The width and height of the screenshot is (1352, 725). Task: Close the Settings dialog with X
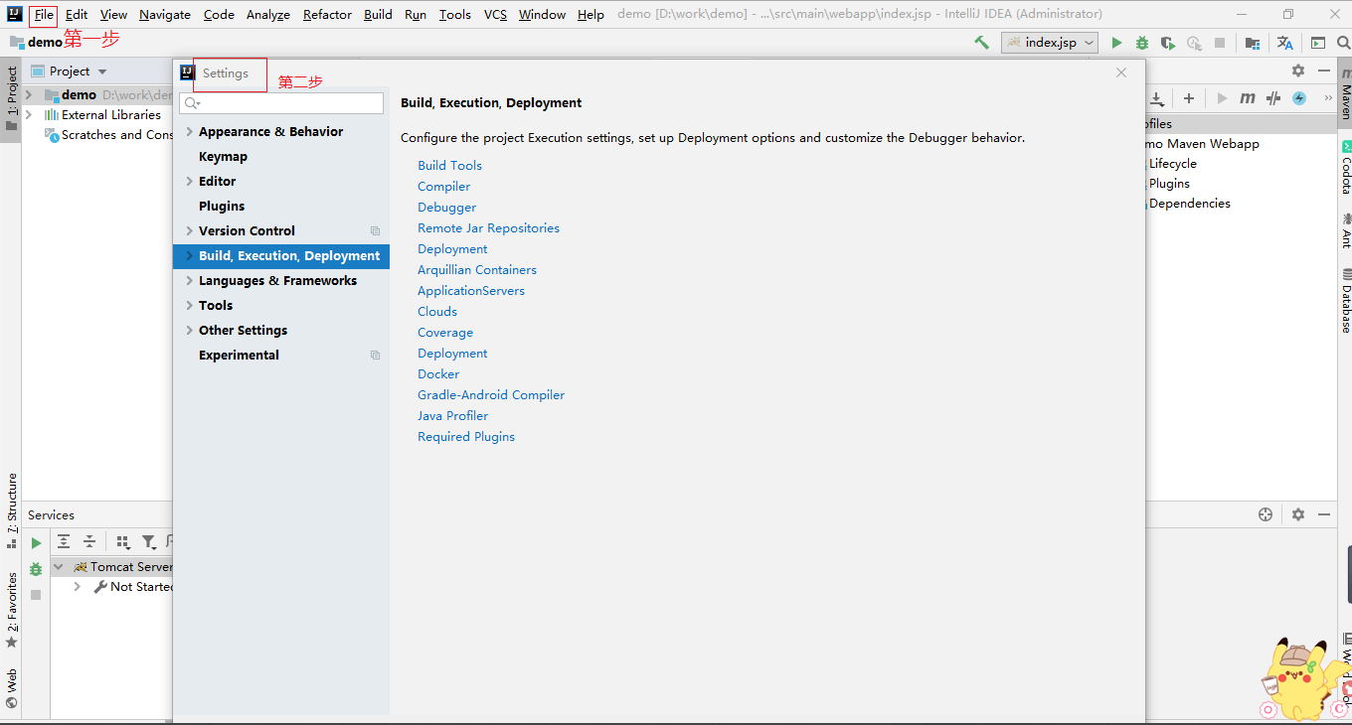[1121, 72]
